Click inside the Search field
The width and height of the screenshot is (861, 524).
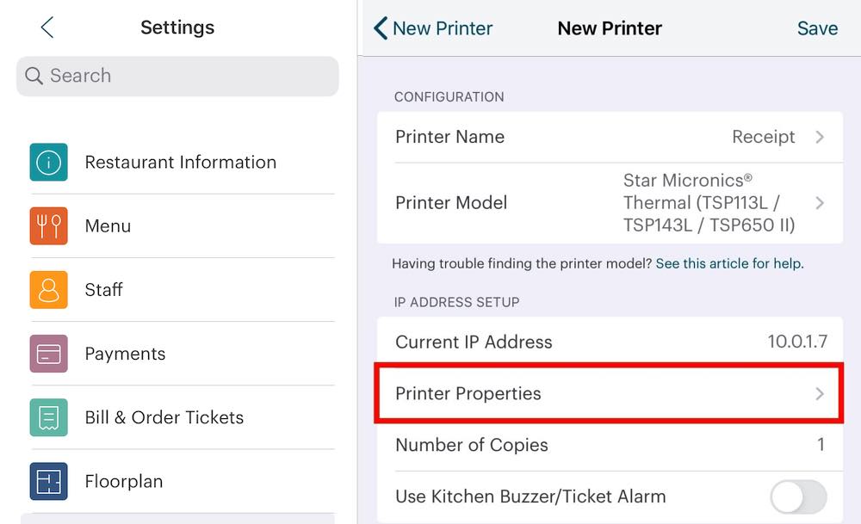[172, 76]
